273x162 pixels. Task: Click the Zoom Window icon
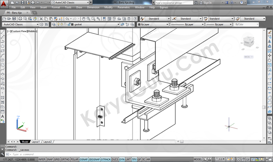(93, 19)
